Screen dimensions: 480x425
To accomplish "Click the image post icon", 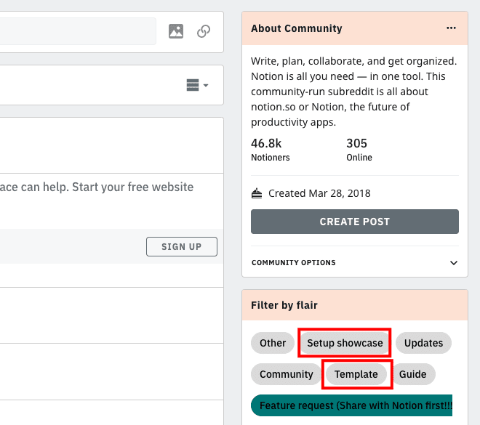I will pos(176,31).
